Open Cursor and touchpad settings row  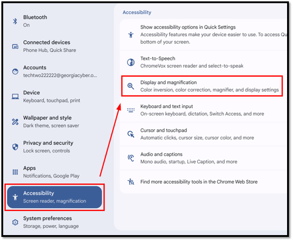click(203, 134)
